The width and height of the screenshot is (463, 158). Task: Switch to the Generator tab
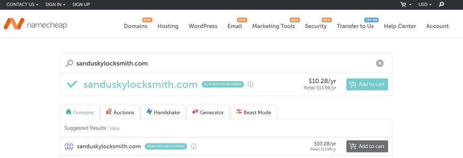[208, 112]
